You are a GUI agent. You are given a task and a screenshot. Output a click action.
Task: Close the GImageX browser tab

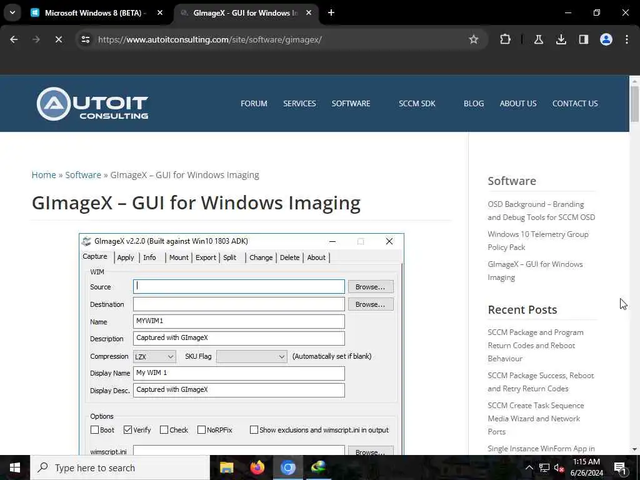coord(309,12)
